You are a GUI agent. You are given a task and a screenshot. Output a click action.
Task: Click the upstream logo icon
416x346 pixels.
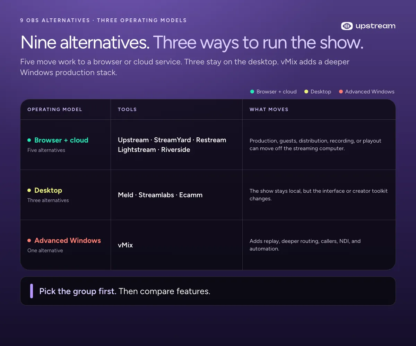tap(347, 26)
